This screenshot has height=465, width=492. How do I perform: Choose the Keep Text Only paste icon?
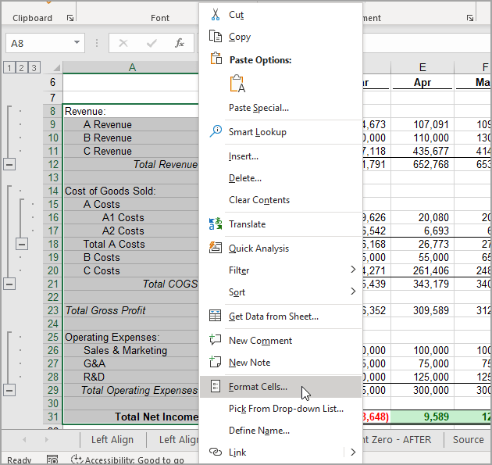(237, 84)
